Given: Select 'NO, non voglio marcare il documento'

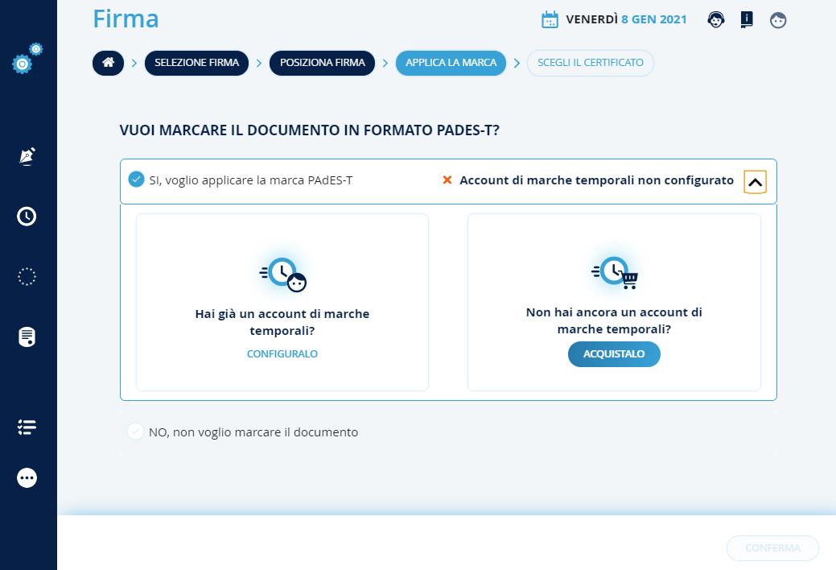Looking at the screenshot, I should 137,432.
